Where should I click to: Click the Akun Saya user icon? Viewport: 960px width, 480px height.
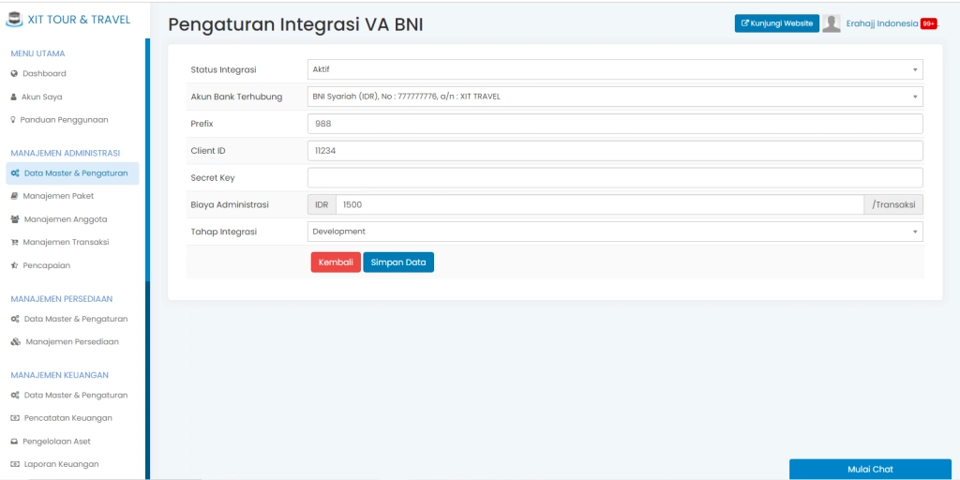[x=14, y=97]
